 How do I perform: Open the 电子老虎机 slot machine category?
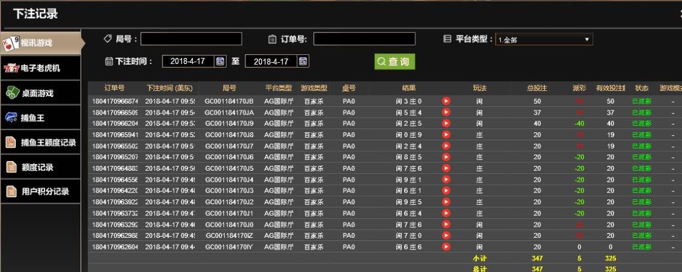pyautogui.click(x=40, y=68)
